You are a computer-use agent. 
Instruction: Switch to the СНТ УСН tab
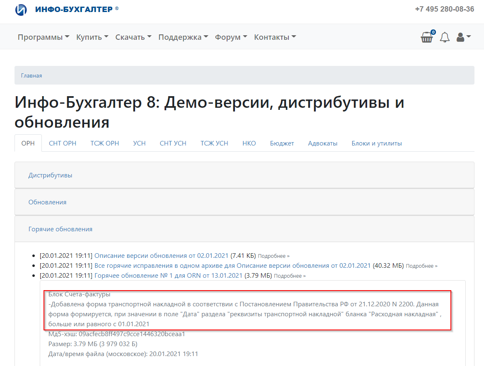[173, 143]
